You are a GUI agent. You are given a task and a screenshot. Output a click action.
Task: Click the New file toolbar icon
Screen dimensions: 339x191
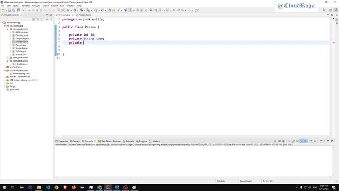pos(3,10)
